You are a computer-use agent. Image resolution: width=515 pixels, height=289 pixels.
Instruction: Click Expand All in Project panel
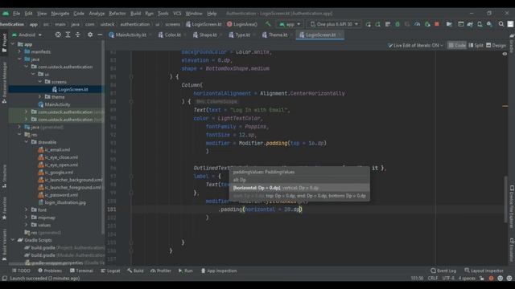coord(68,35)
